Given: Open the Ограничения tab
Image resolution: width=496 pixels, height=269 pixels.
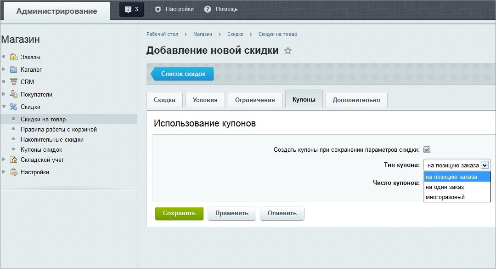Looking at the screenshot, I should 255,100.
